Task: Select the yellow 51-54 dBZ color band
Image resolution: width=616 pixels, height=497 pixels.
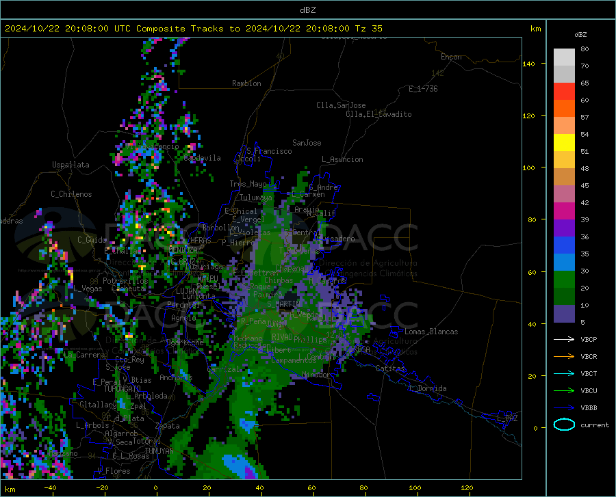Action: (564, 143)
